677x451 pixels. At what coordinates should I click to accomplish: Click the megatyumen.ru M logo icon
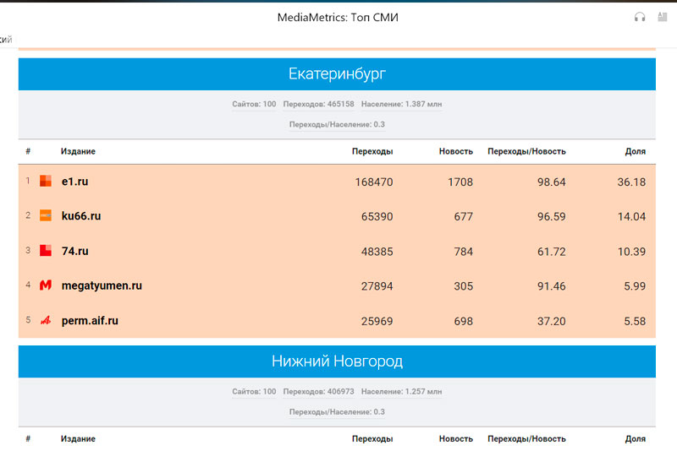[46, 285]
